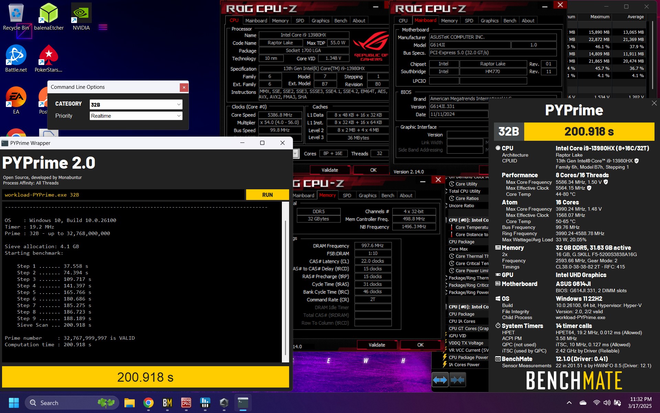Open OneDrive cloud tray icon
660x413 pixels.
click(583, 403)
